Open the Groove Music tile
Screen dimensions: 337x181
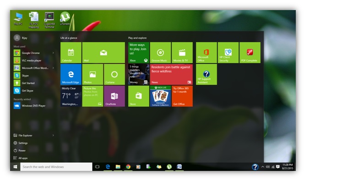pos(160,52)
